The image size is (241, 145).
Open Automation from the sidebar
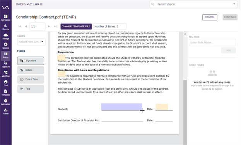click(6, 102)
